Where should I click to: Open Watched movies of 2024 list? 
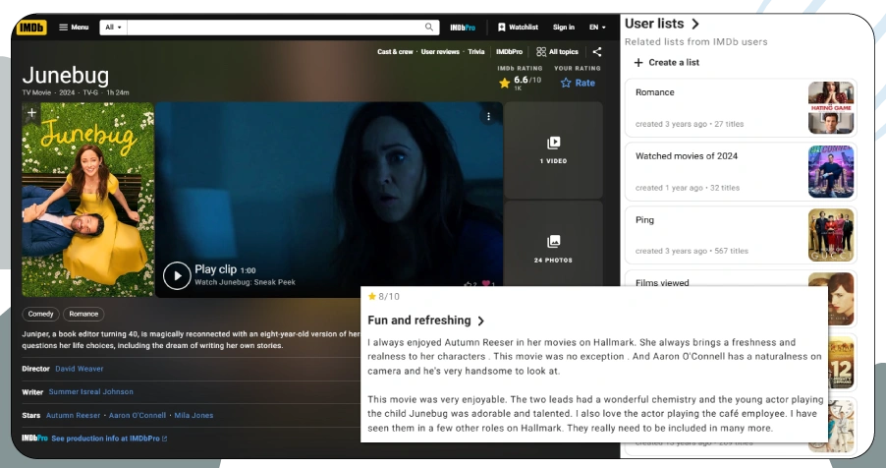[x=687, y=156]
